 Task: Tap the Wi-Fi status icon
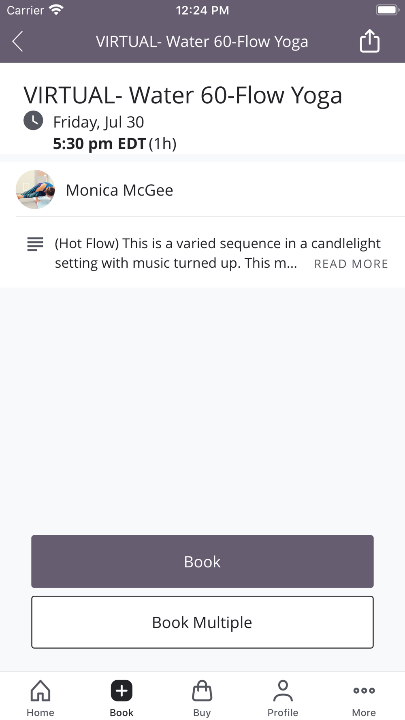coord(56,10)
